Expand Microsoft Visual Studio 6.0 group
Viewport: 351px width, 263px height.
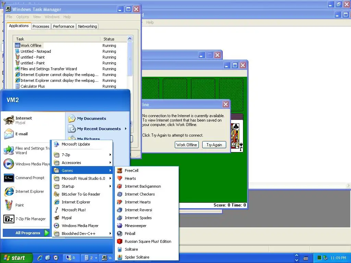[x=82, y=178]
